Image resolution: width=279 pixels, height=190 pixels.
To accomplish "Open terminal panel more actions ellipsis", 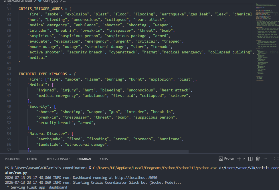I will point(265,159).
